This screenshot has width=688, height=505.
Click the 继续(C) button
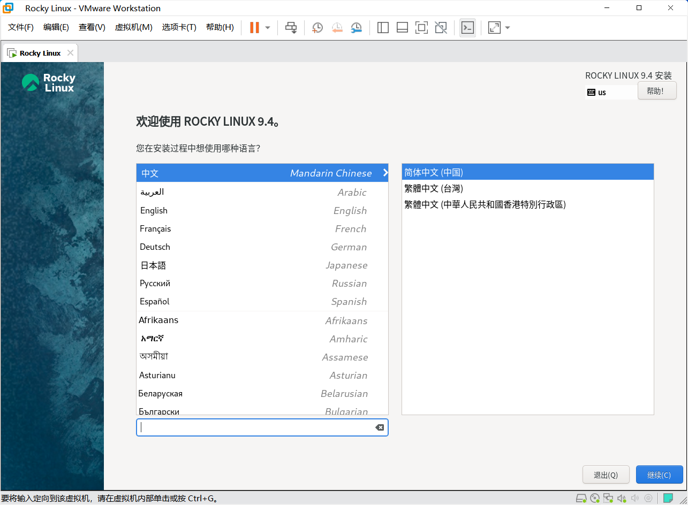tap(659, 475)
